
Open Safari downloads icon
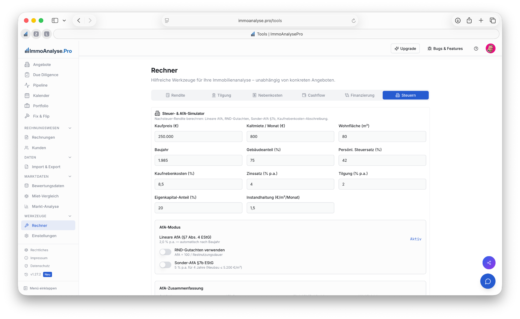pos(458,20)
